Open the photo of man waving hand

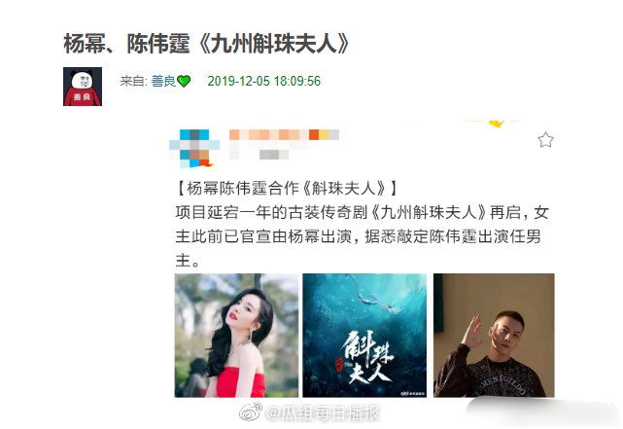[x=494, y=336]
